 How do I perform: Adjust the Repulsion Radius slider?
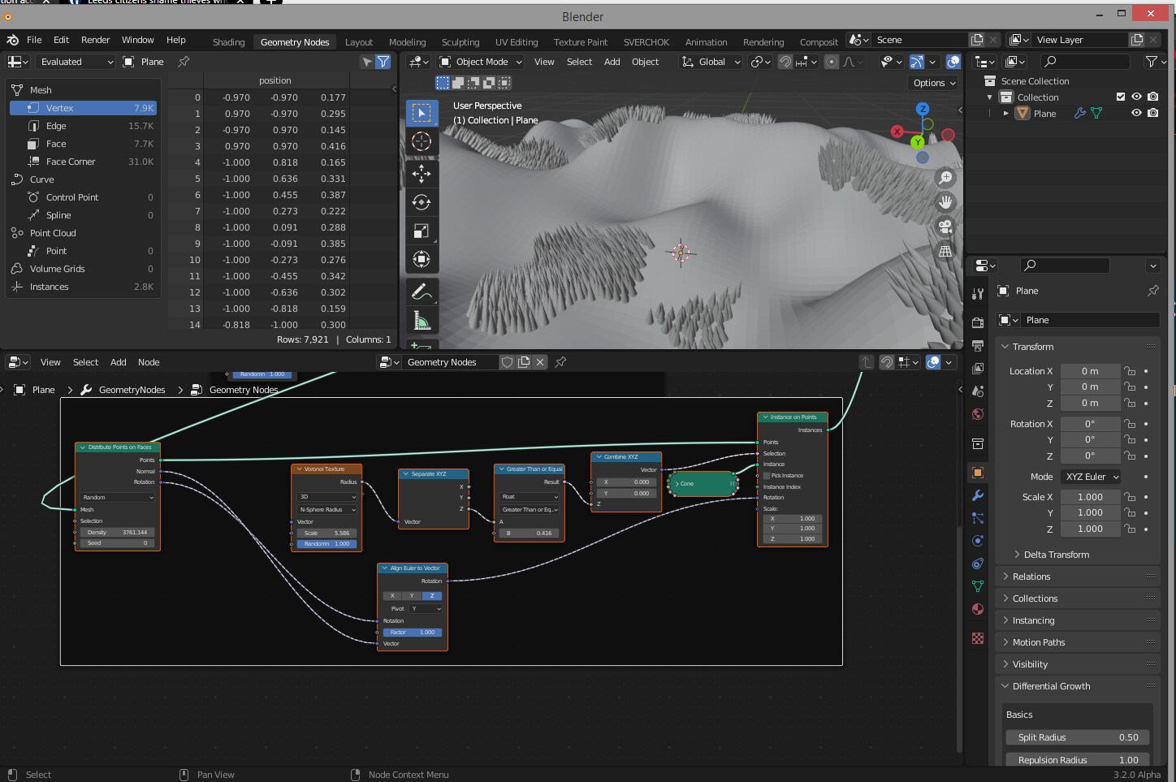(1078, 760)
